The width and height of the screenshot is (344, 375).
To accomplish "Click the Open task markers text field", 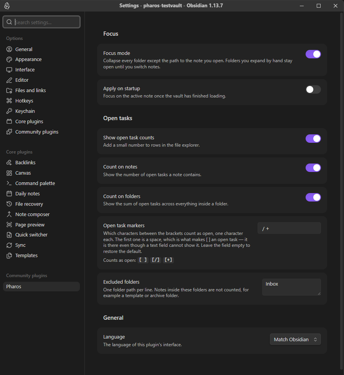I will coord(289,228).
